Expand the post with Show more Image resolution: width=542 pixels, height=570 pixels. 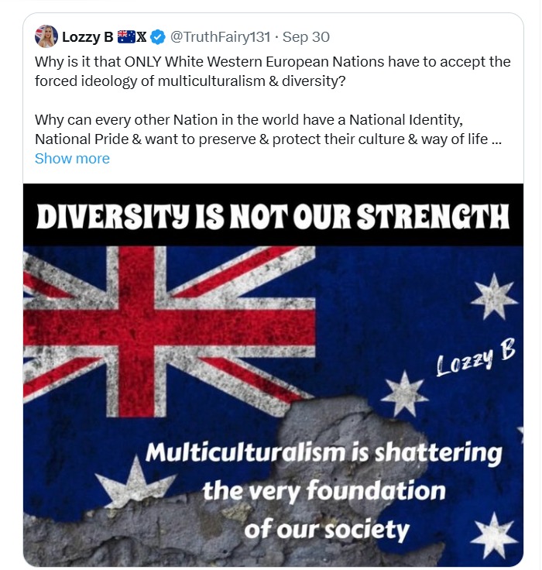pyautogui.click(x=72, y=158)
